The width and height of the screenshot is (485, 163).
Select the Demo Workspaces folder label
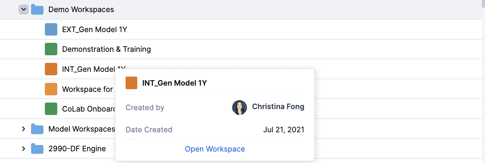pyautogui.click(x=81, y=10)
